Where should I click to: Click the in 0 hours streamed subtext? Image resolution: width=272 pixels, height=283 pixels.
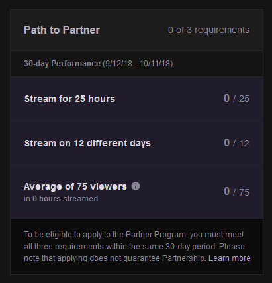click(61, 199)
